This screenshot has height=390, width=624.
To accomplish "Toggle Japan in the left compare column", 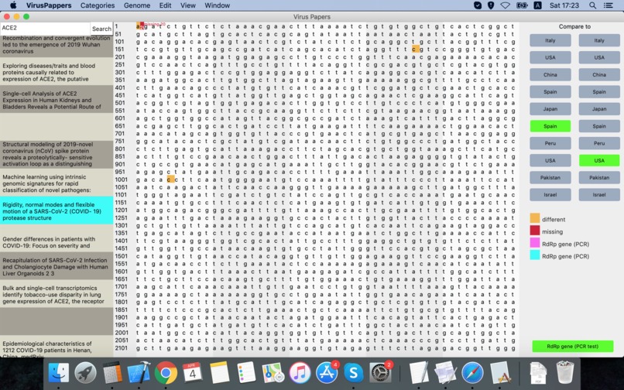I will tap(550, 109).
